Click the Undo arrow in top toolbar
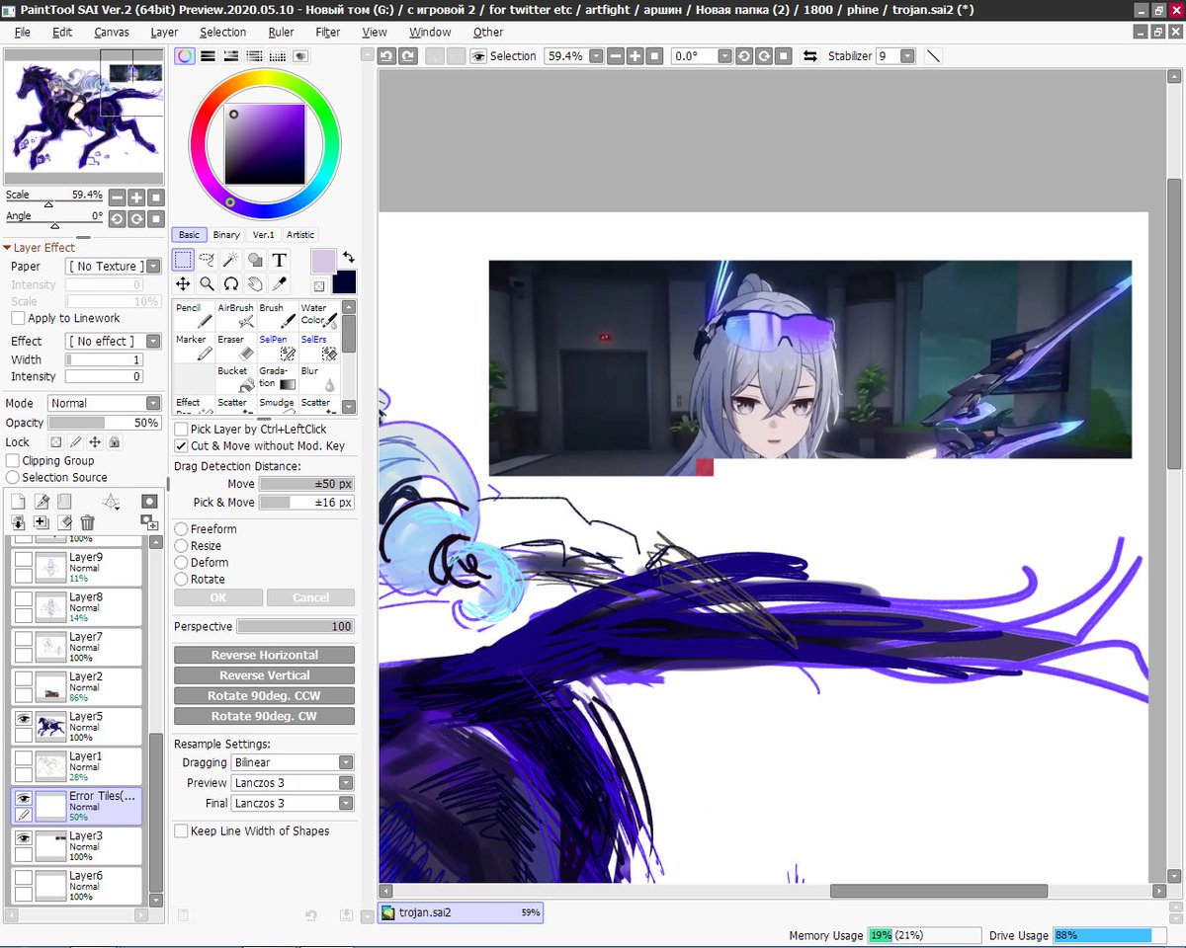This screenshot has height=948, width=1186. (387, 56)
